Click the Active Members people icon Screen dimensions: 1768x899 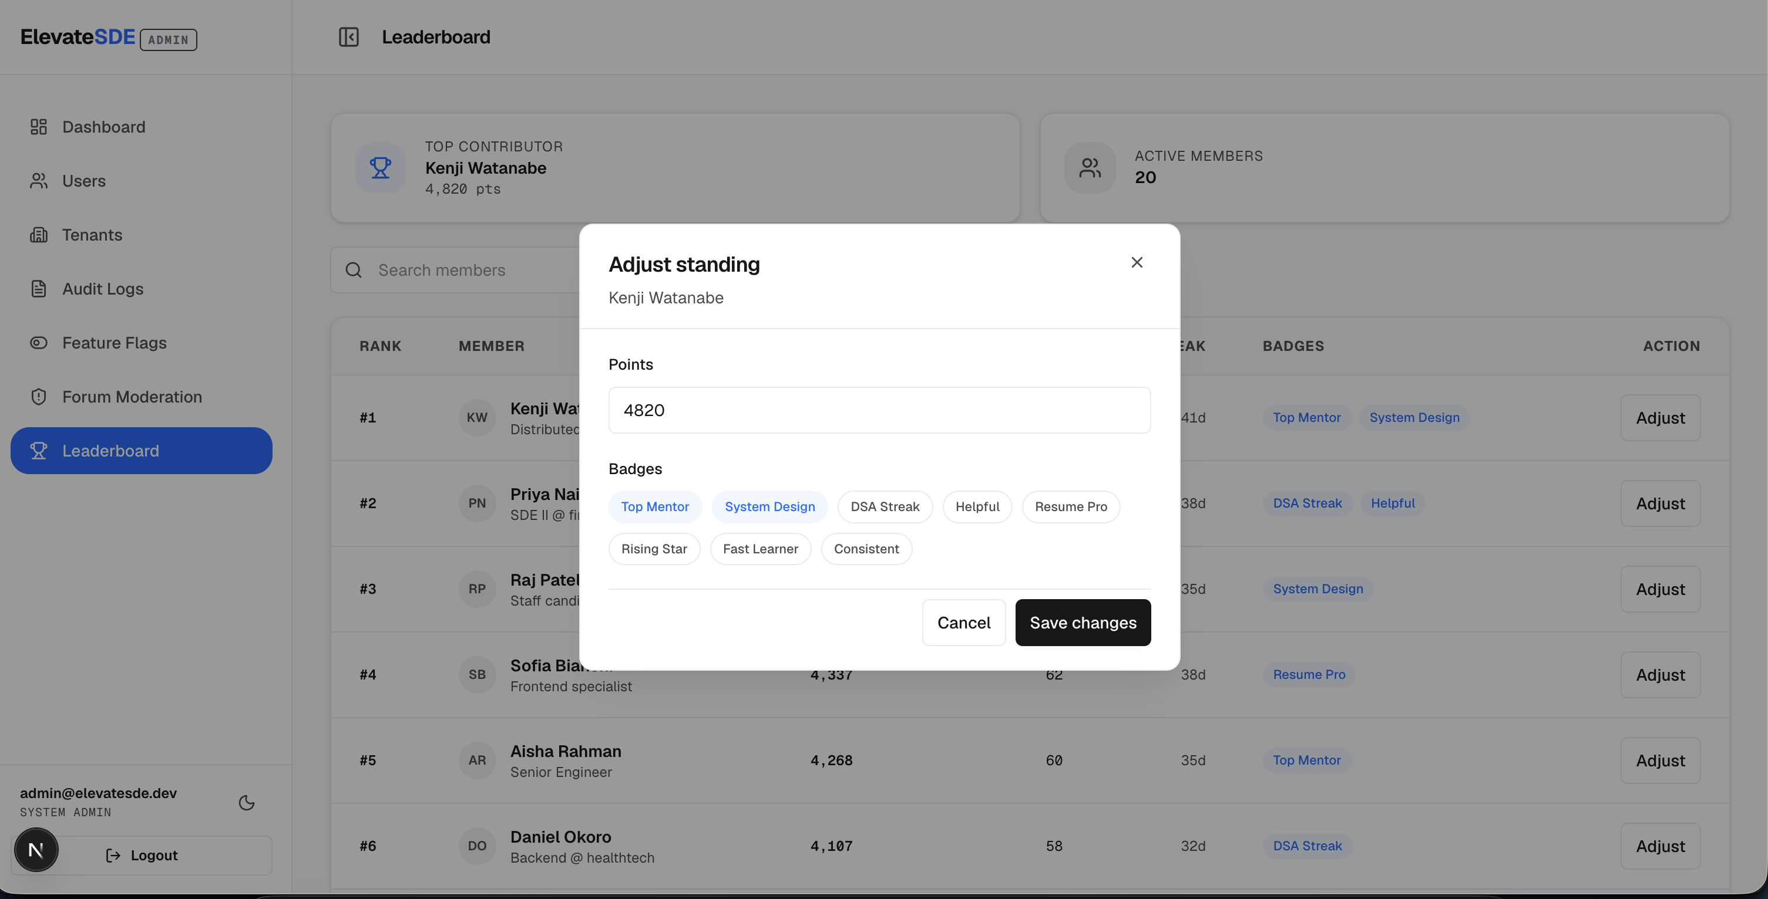[x=1090, y=167]
